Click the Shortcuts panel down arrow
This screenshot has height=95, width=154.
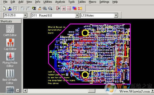click(x=18, y=90)
